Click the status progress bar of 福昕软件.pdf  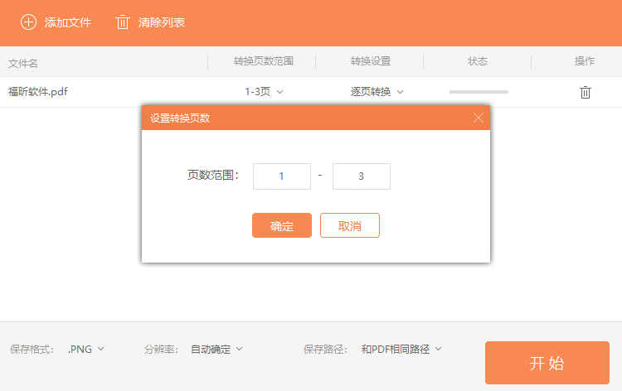[479, 92]
